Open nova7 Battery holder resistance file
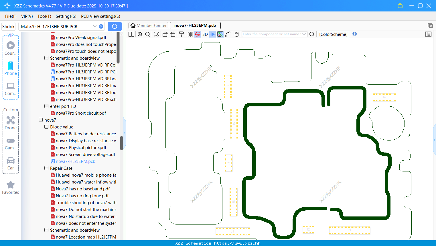 click(x=83, y=134)
